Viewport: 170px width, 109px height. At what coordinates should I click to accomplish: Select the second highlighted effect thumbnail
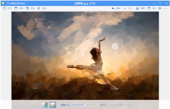(x=53, y=105)
